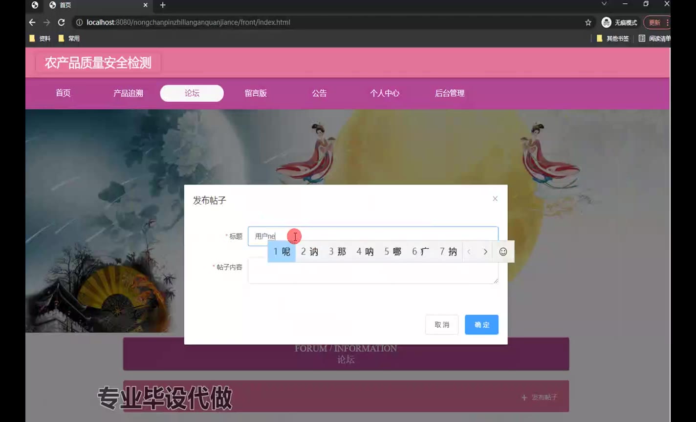Click the 标题 input field

point(373,236)
